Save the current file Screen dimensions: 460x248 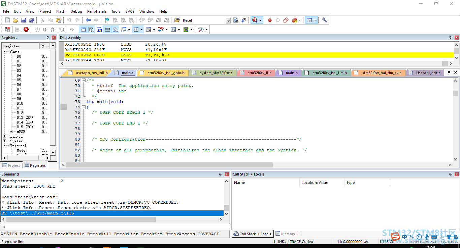click(24, 20)
